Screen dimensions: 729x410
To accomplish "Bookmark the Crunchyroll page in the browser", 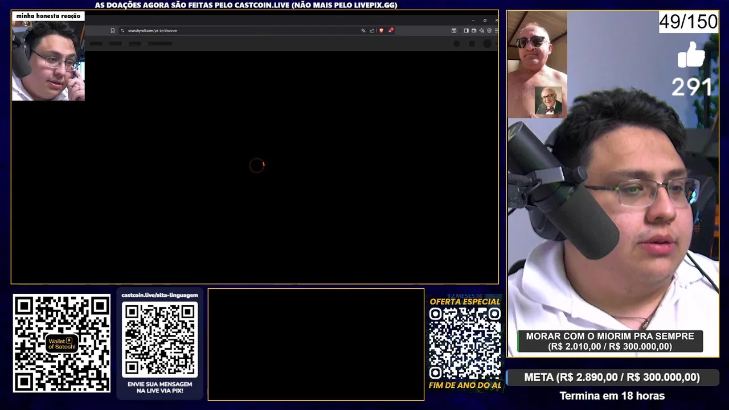I will [x=113, y=30].
